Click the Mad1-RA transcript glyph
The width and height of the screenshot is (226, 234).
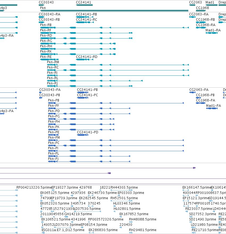(212, 33)
